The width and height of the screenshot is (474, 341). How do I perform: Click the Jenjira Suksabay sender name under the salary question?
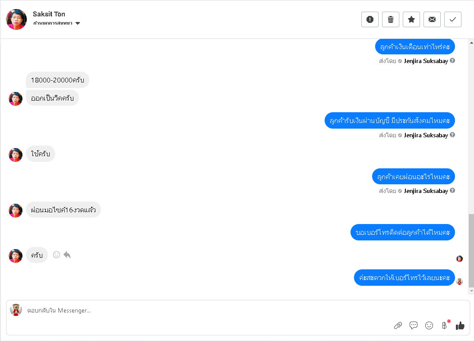click(426, 61)
